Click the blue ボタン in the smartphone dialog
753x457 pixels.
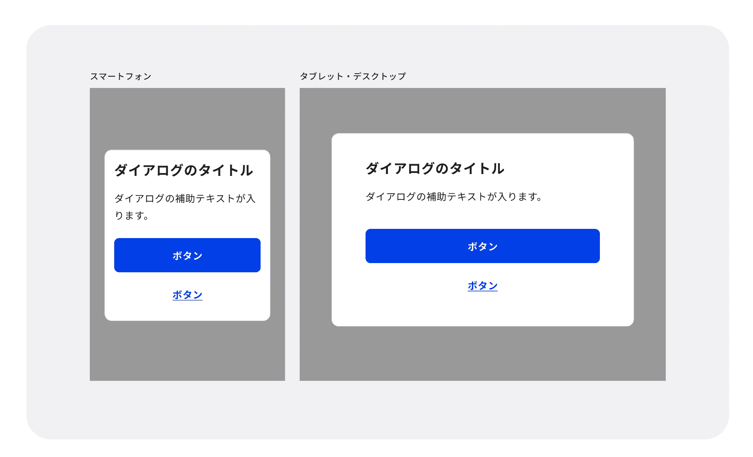coord(187,255)
